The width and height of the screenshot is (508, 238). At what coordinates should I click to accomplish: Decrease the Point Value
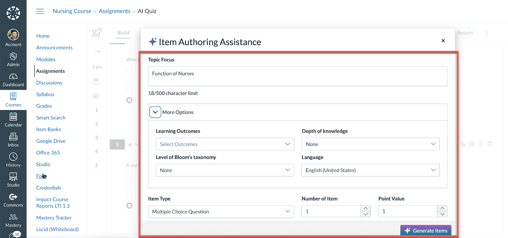tap(442, 214)
